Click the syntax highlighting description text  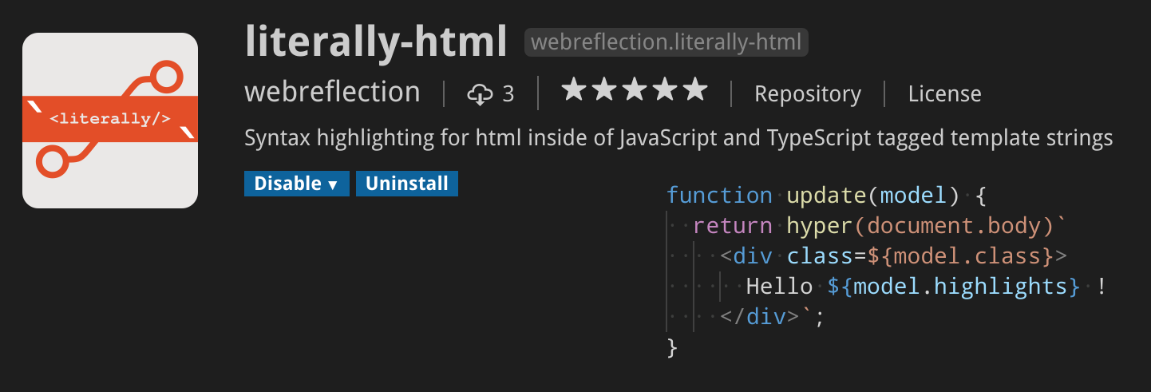[678, 138]
